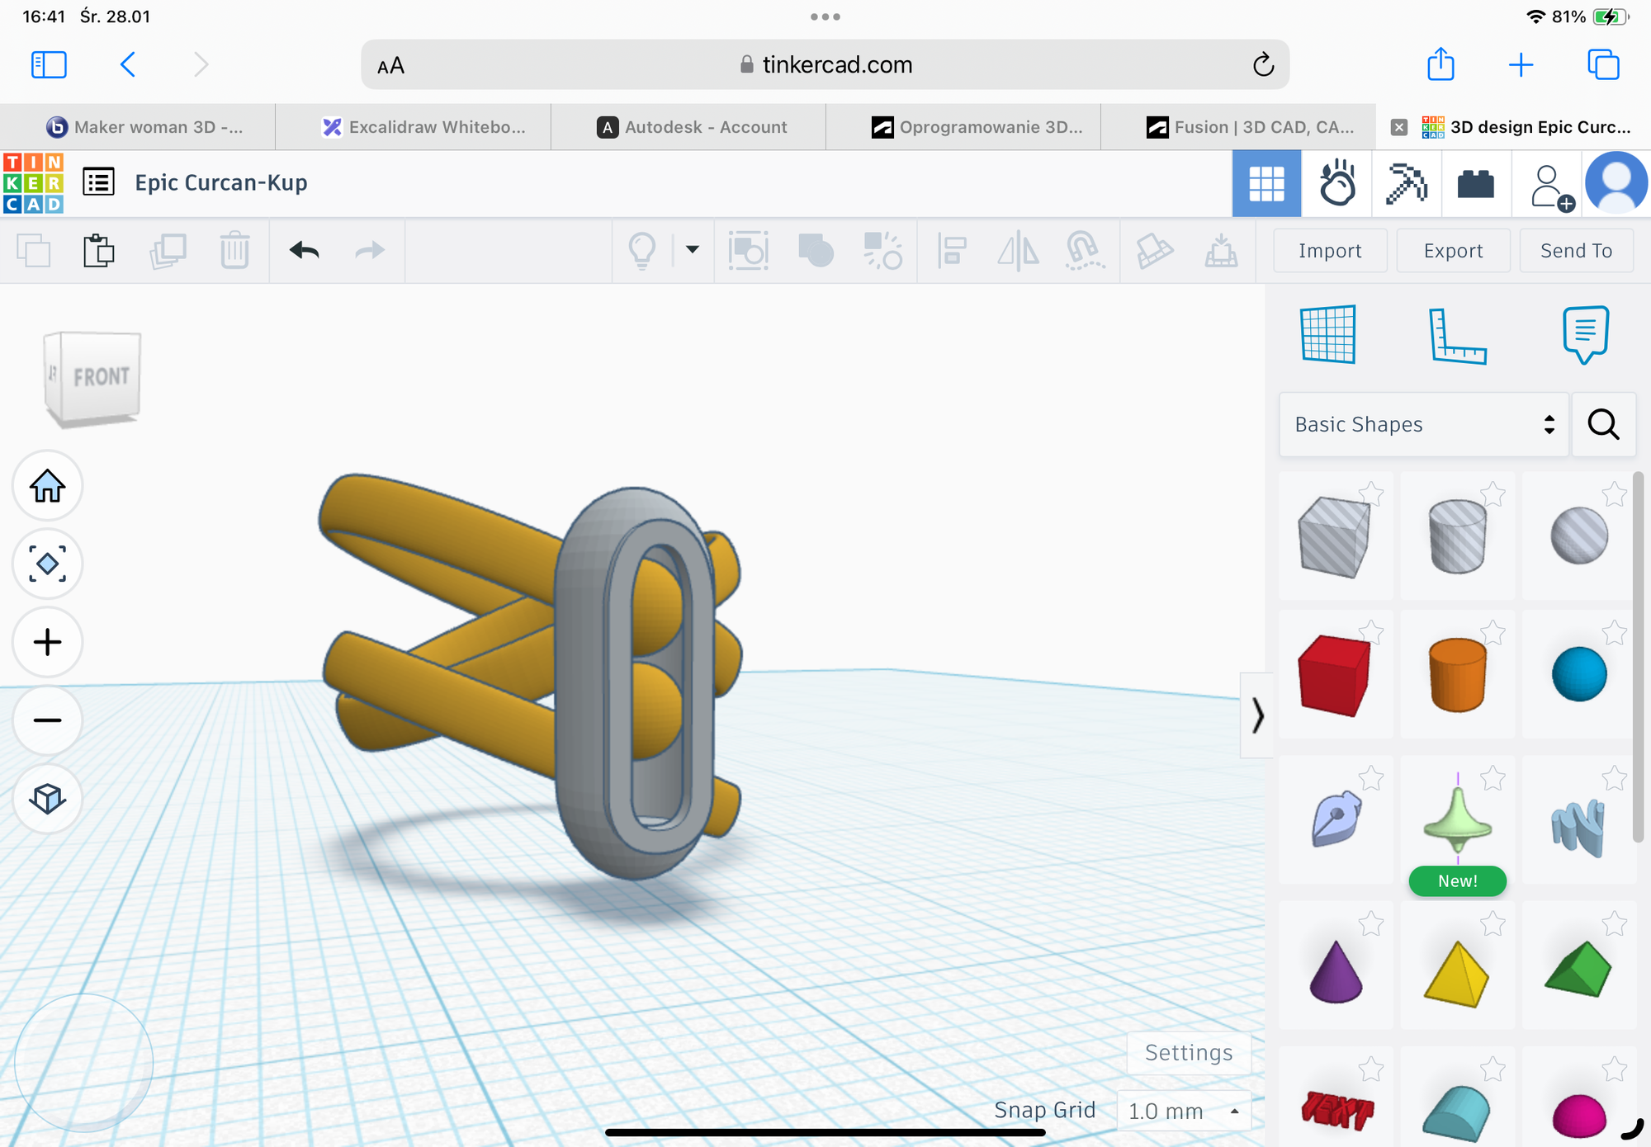Toggle orthographic/perspective view cube icon
The image size is (1651, 1147).
pos(47,798)
